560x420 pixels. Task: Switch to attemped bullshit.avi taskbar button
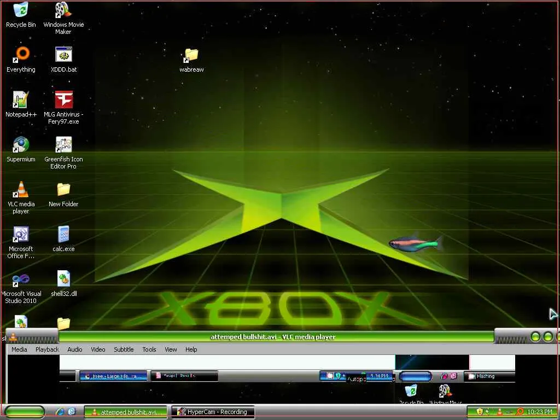coord(126,412)
